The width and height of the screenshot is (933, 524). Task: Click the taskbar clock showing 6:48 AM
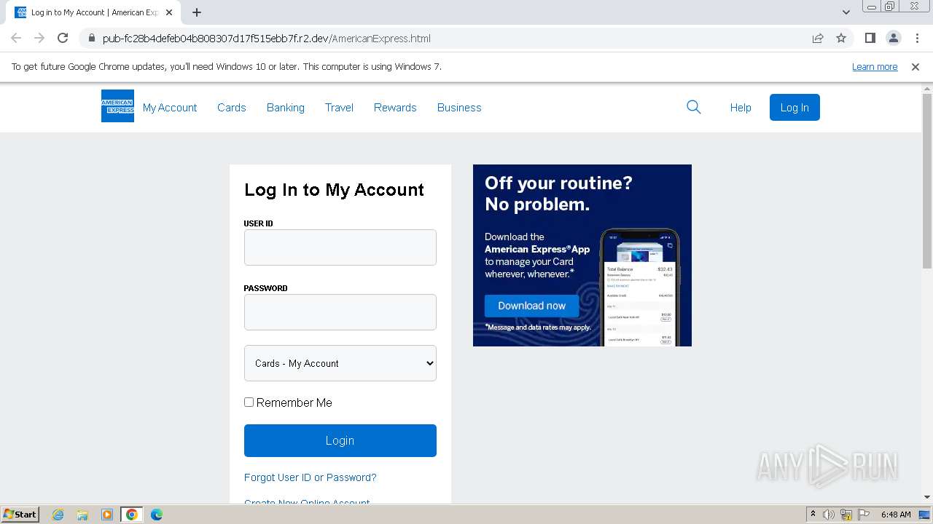(896, 515)
